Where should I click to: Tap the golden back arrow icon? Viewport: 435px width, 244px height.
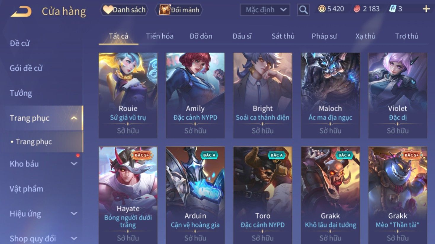21,12
